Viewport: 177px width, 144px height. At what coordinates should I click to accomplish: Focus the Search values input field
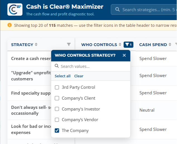91,66
